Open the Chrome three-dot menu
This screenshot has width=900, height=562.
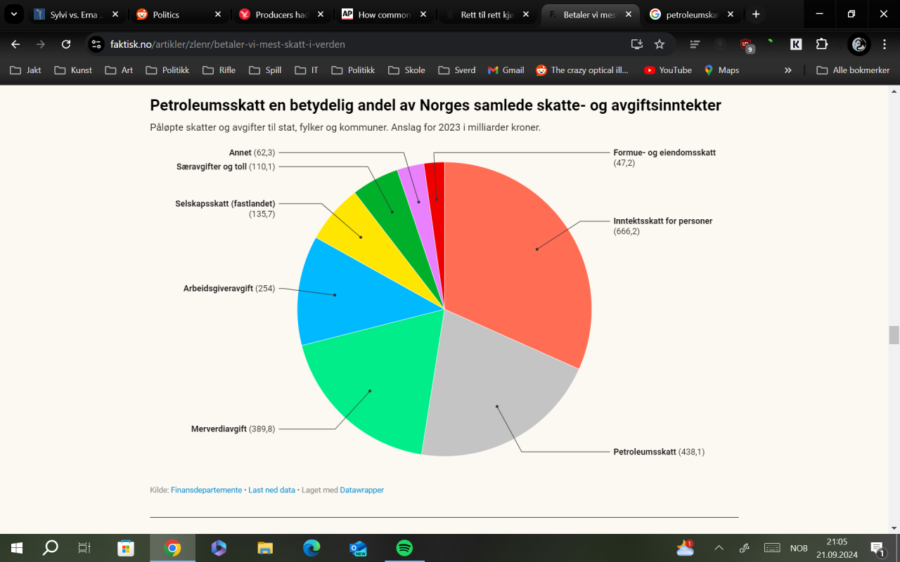tap(885, 44)
